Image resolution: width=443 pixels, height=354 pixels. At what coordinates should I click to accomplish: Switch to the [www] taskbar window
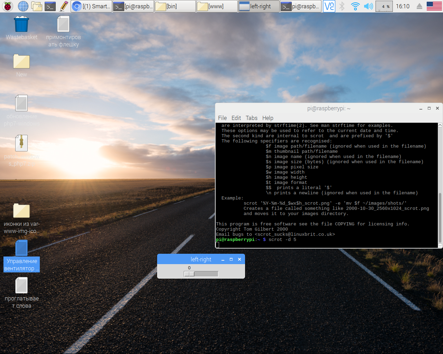pyautogui.click(x=217, y=6)
